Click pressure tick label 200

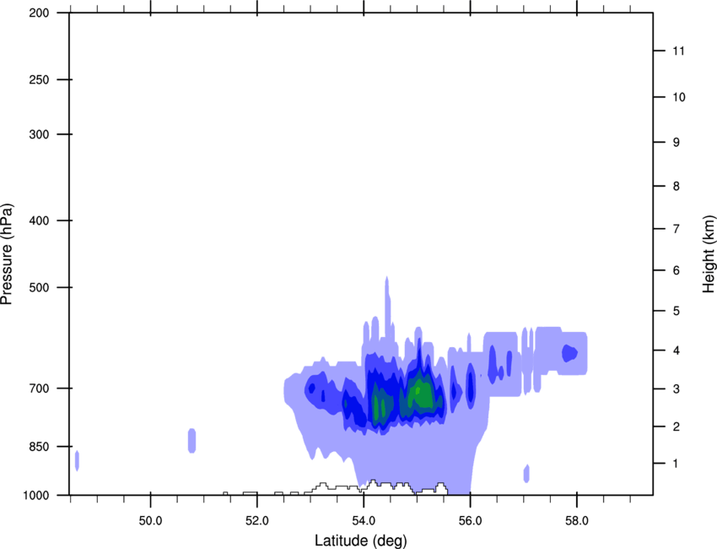point(39,13)
